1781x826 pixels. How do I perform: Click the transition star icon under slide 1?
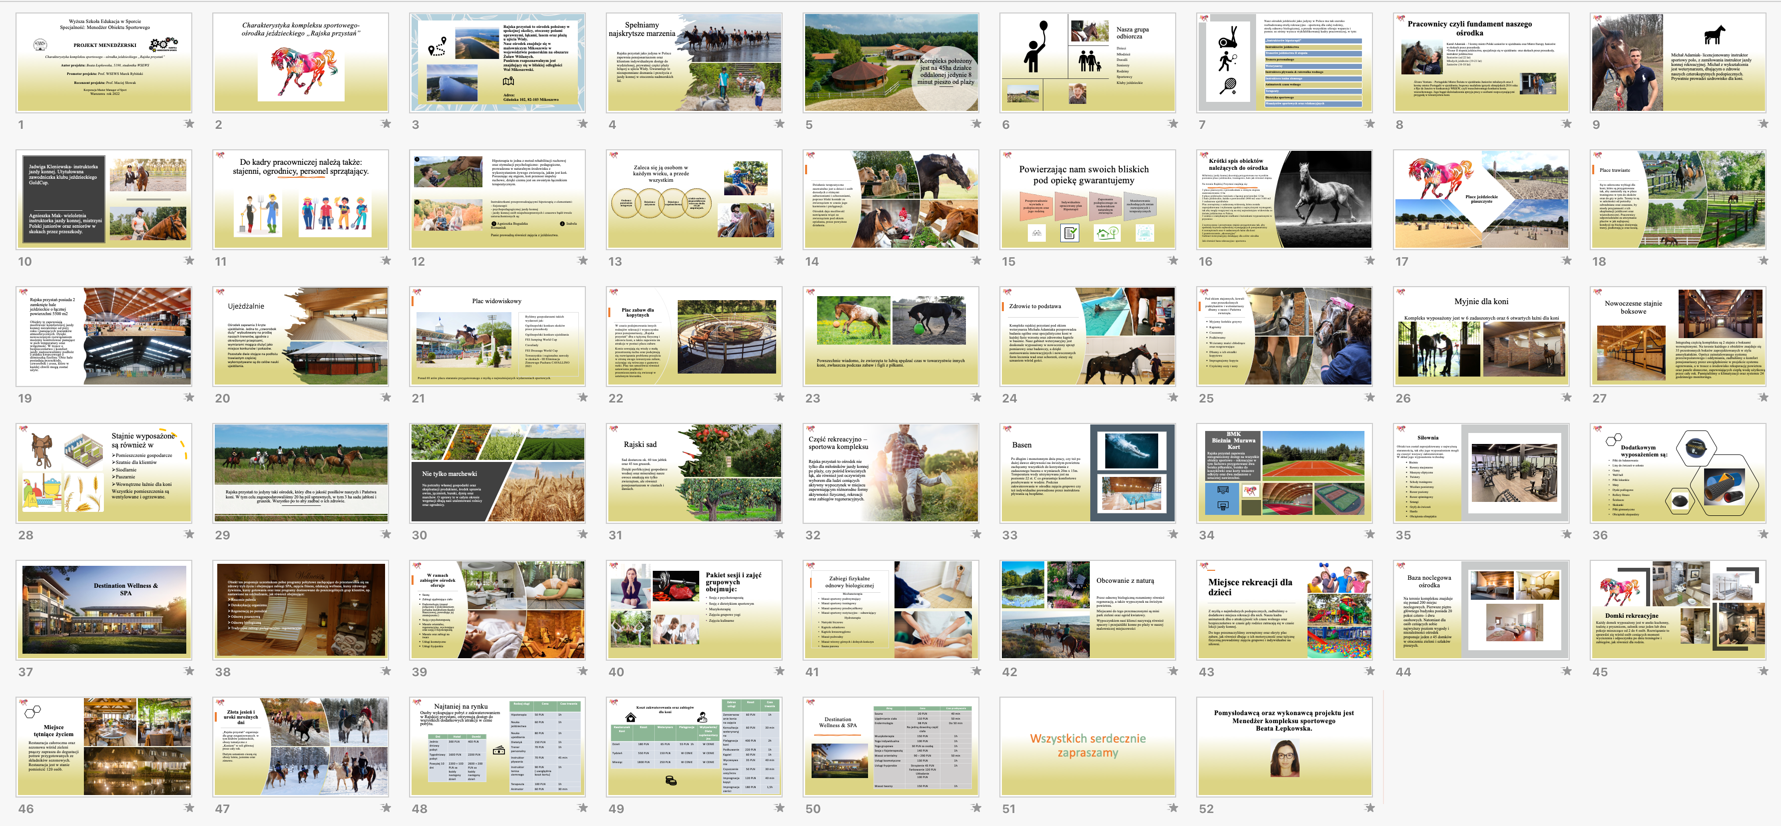click(x=189, y=124)
